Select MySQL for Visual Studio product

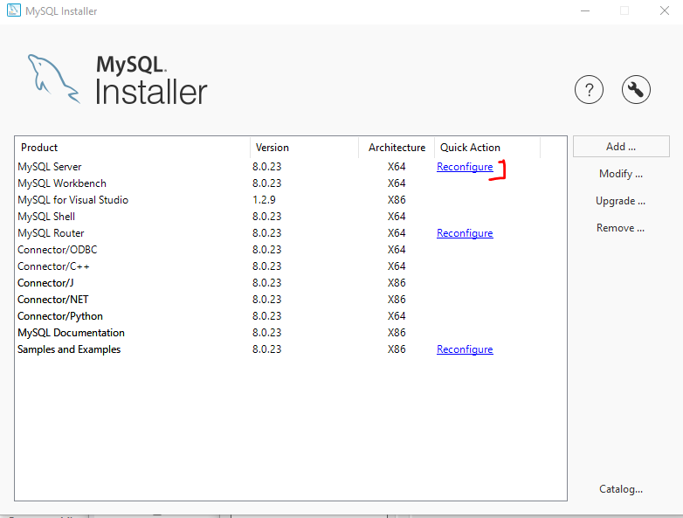point(72,200)
